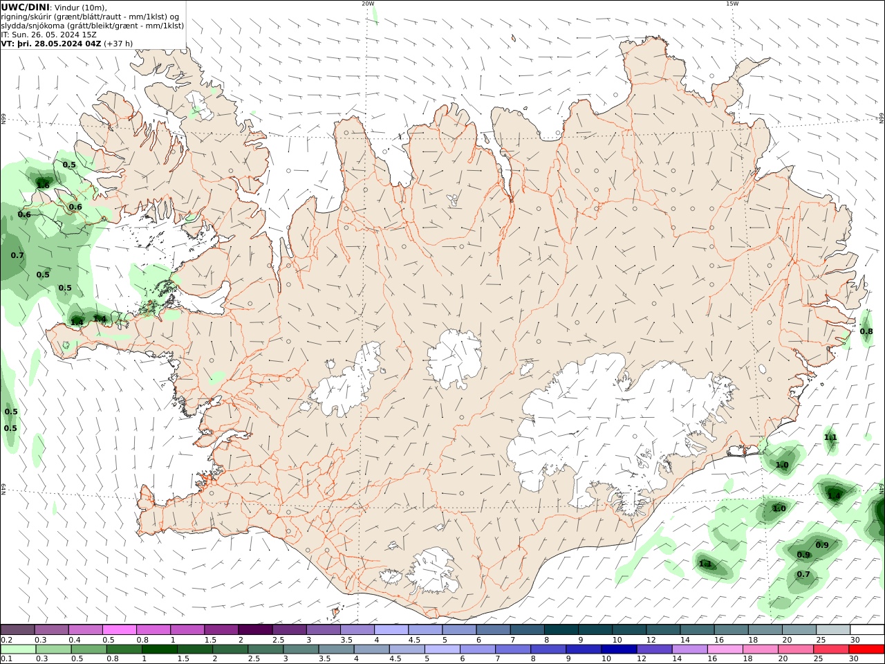Click the southernmost 1.1 precipitation value
Screen dimensions: 885x664
pos(705,564)
